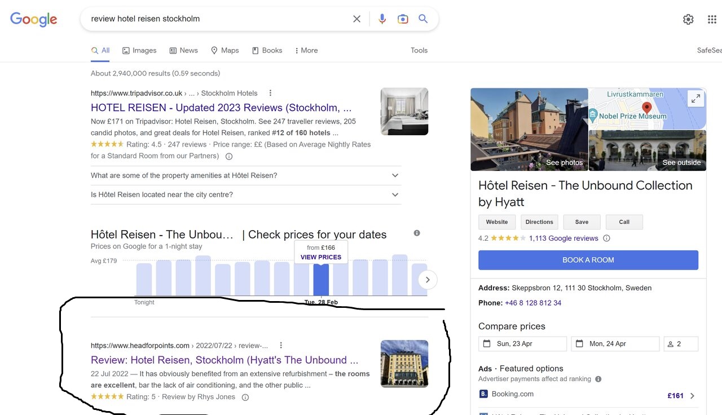Image resolution: width=722 pixels, height=415 pixels.
Task: Click the red map pin on the map
Action: click(x=647, y=108)
